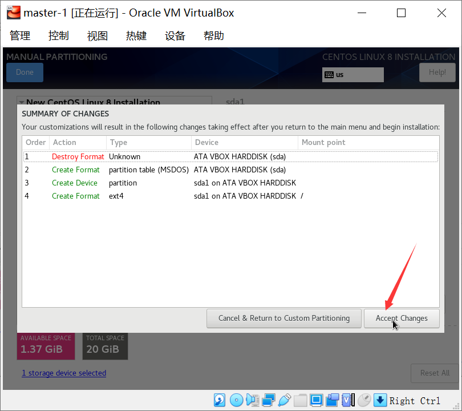462x411 pixels.
Task: Click the hard disk activity indicator icon
Action: pyautogui.click(x=220, y=400)
